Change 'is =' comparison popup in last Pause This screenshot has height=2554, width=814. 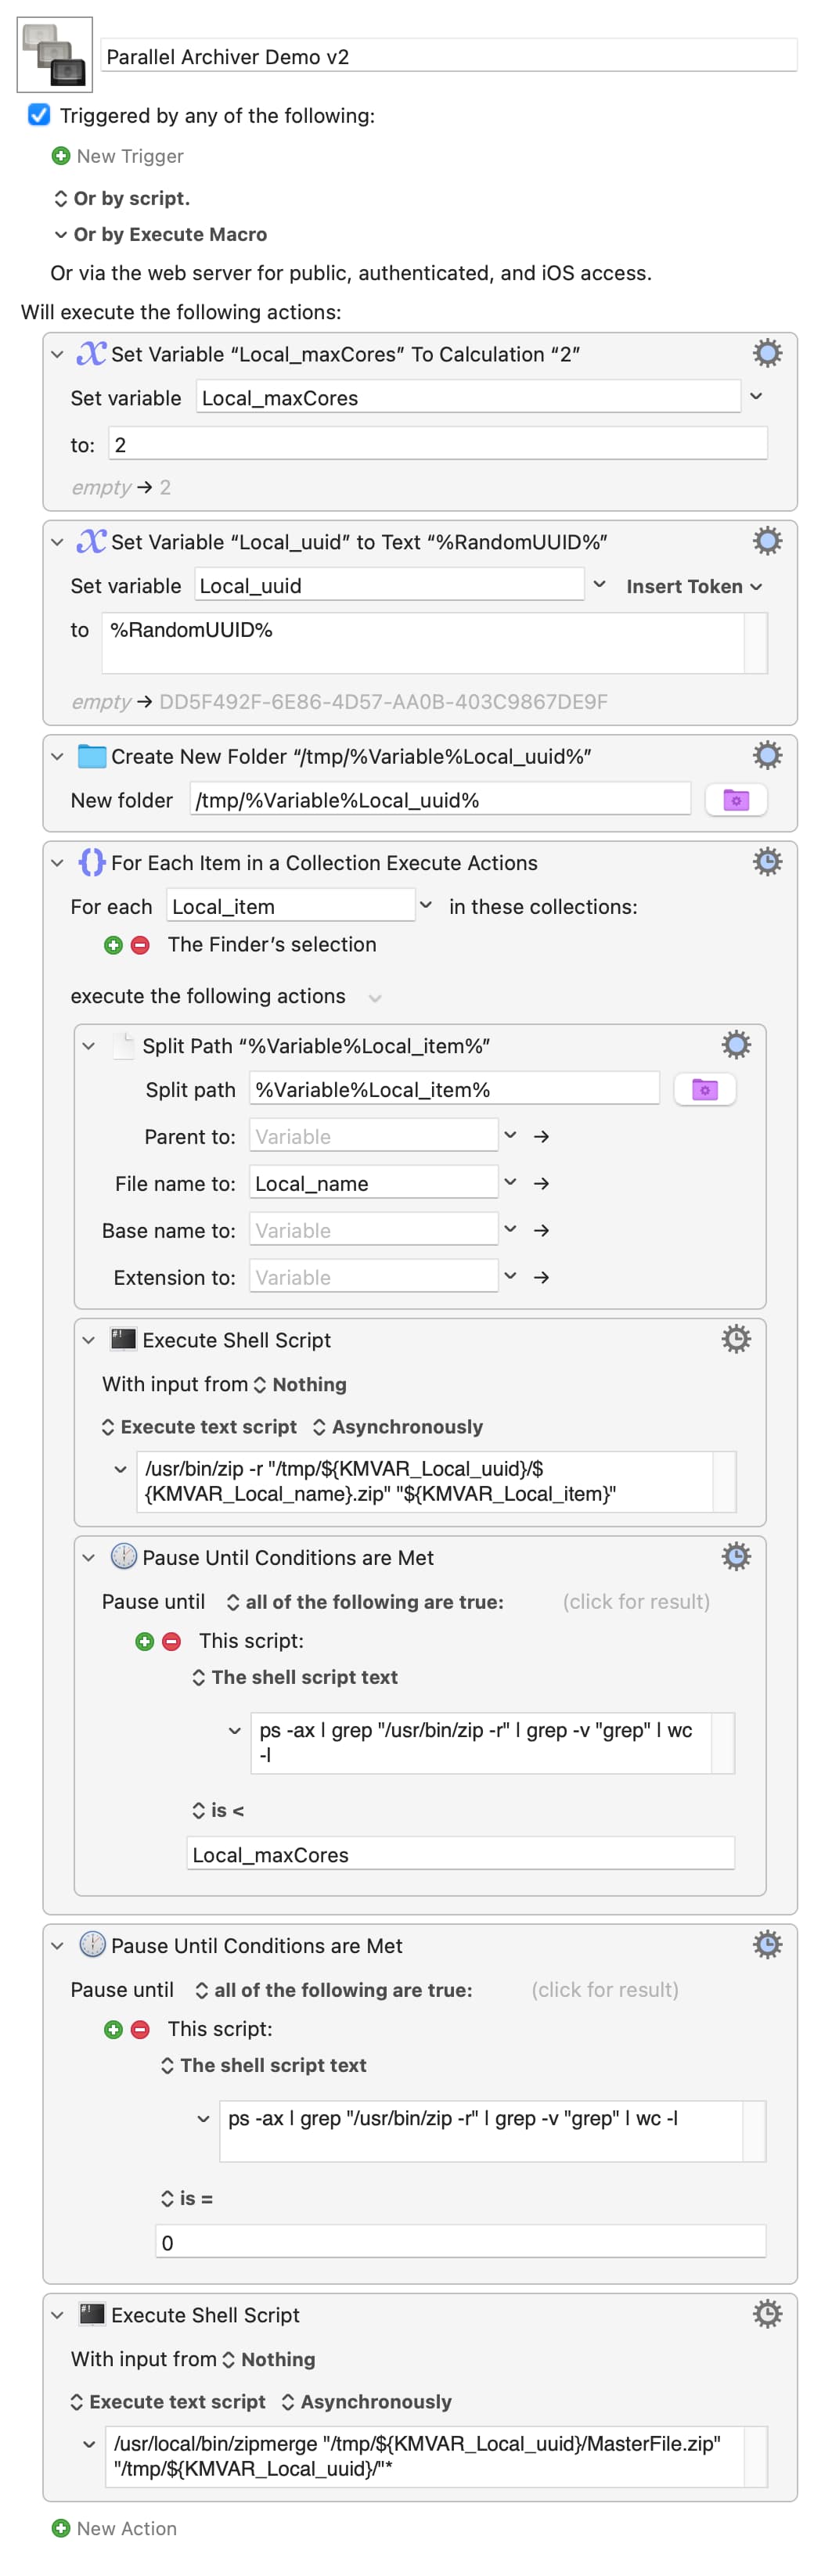coord(187,2198)
